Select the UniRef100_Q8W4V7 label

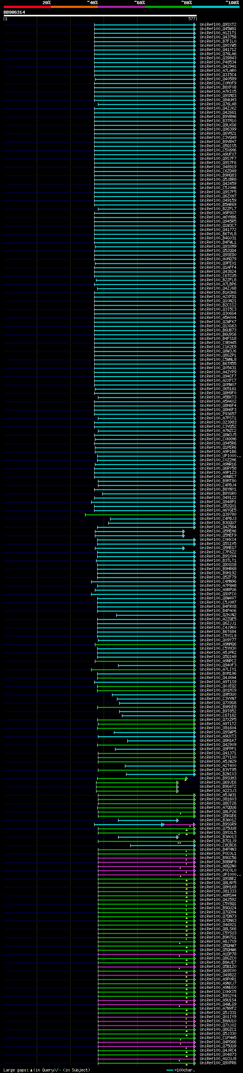(x=218, y=598)
